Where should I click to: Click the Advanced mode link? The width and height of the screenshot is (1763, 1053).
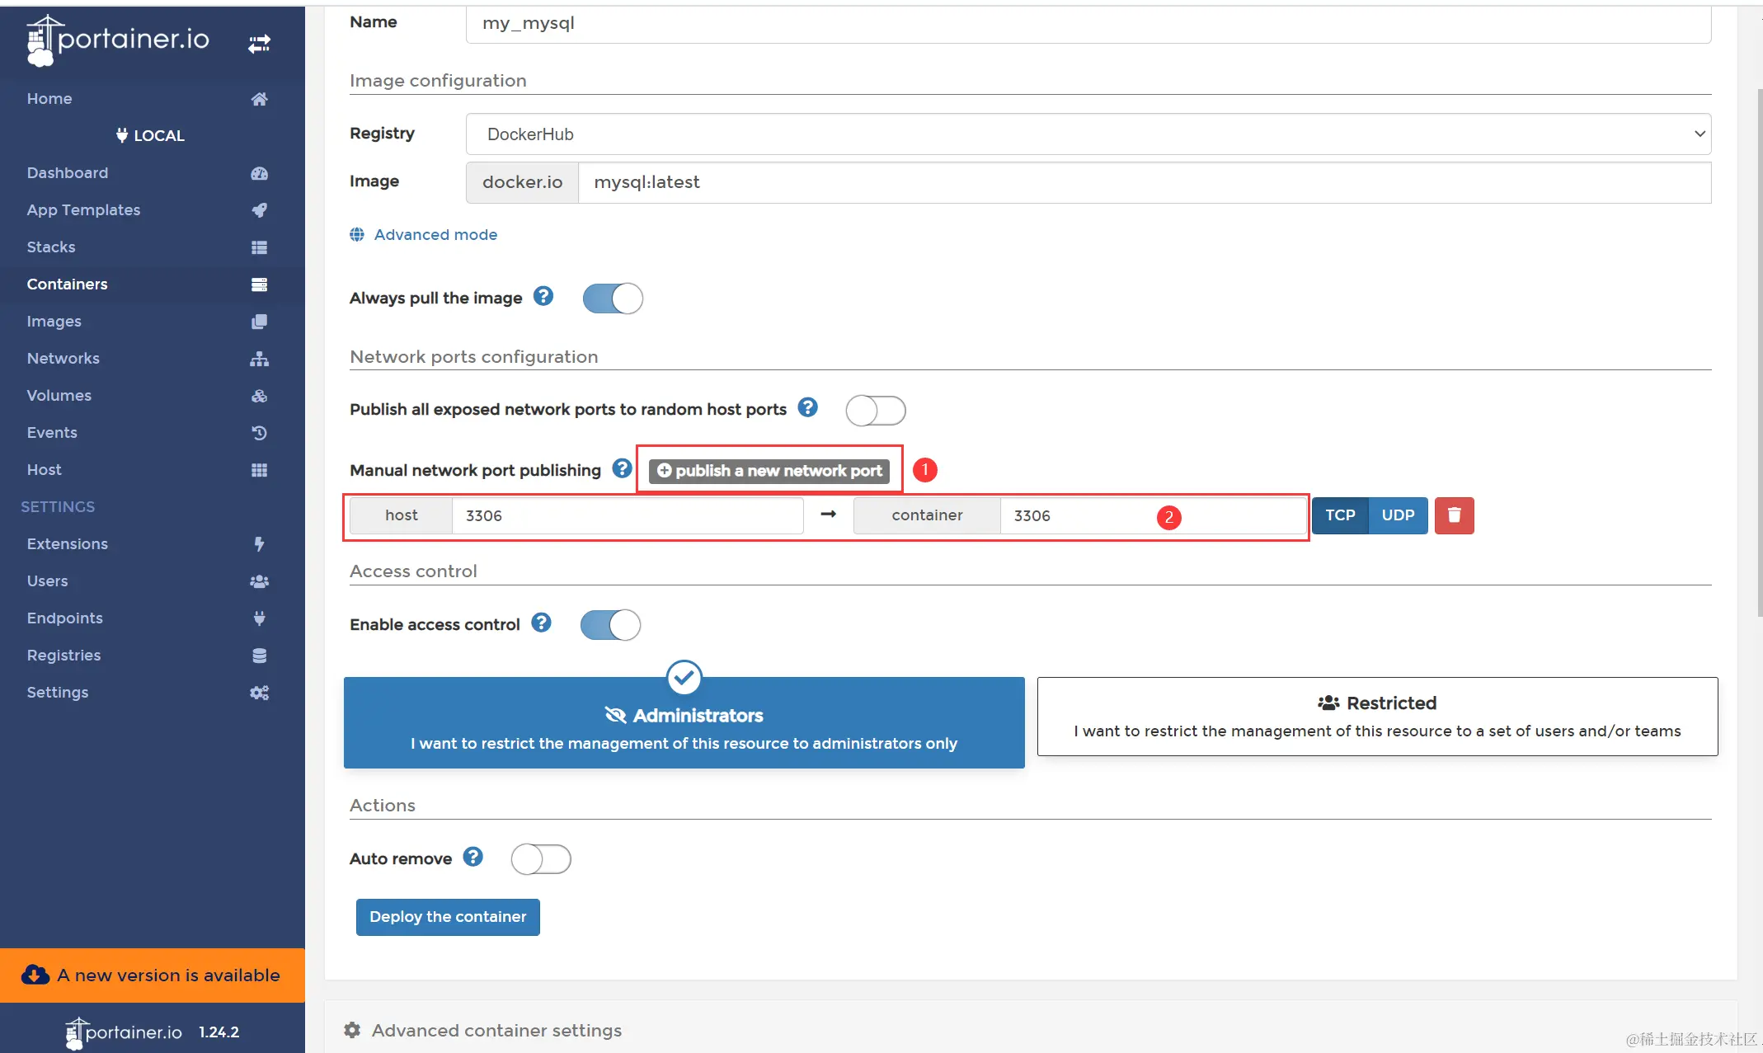(435, 235)
